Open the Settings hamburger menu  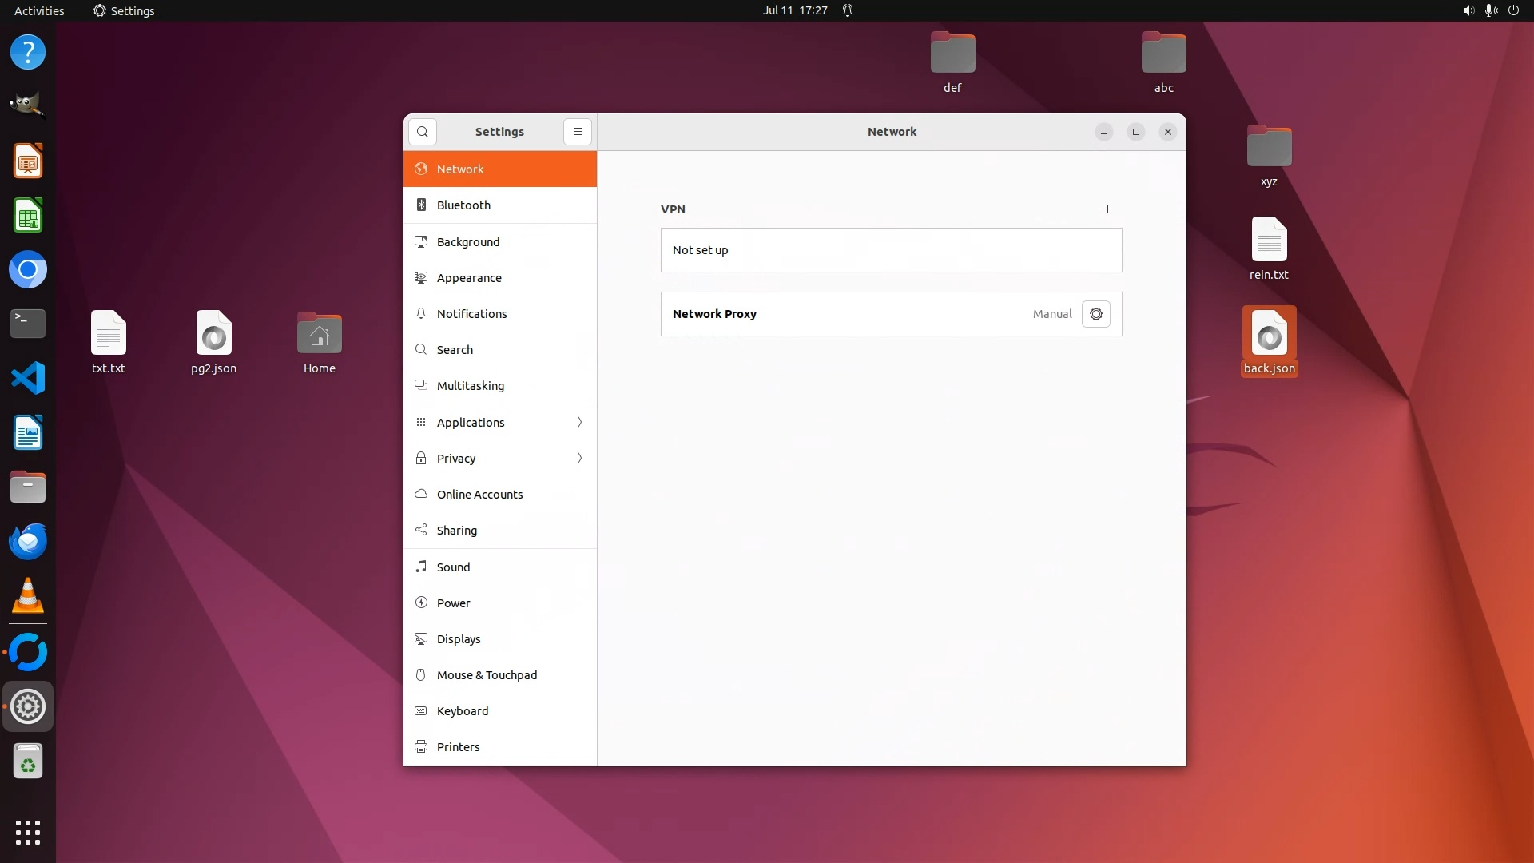(x=577, y=132)
